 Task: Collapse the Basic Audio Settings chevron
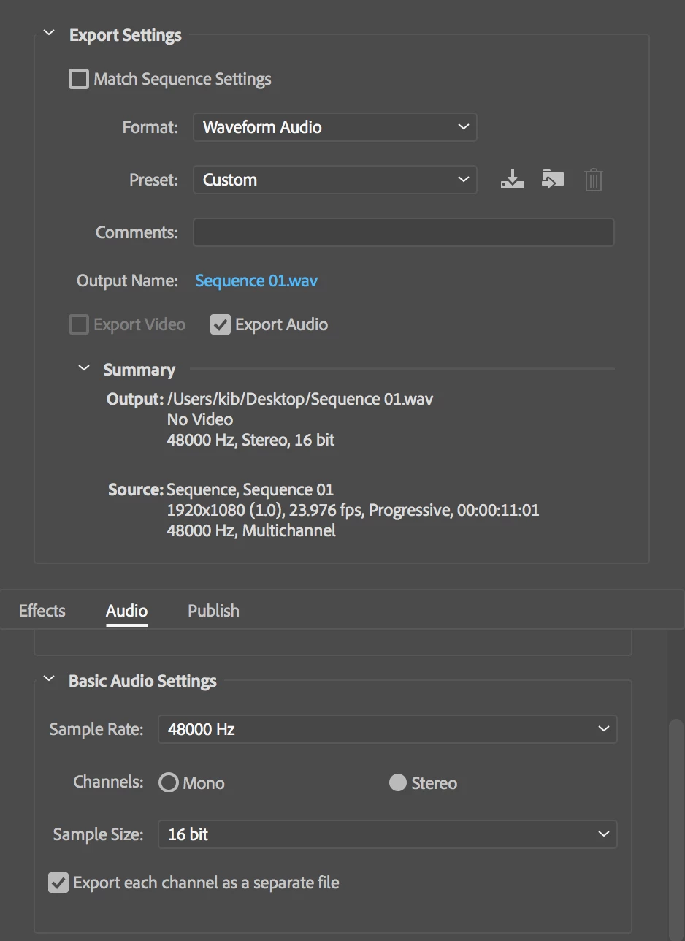coord(49,679)
